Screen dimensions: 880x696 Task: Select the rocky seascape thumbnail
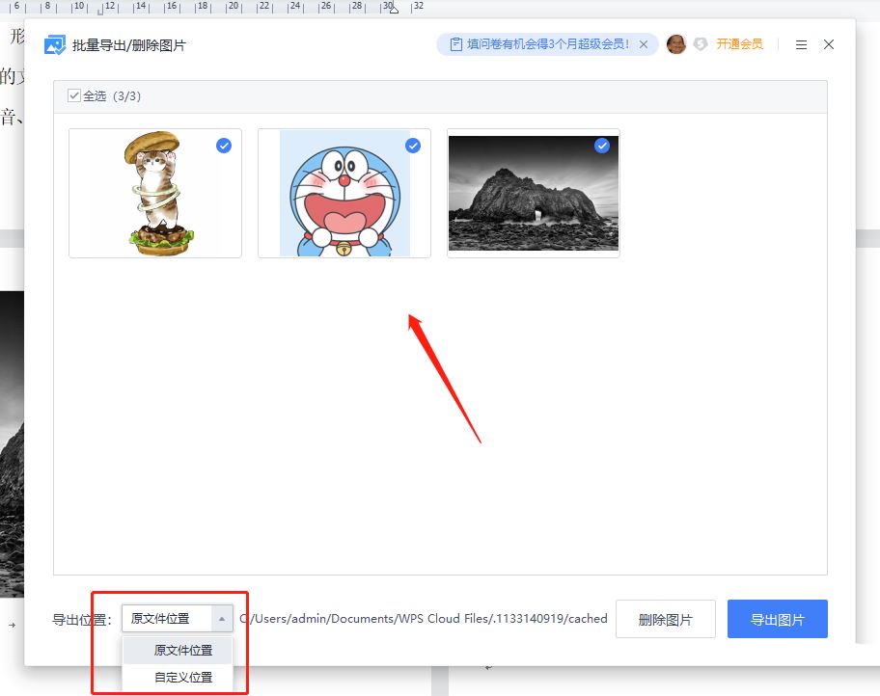(534, 194)
